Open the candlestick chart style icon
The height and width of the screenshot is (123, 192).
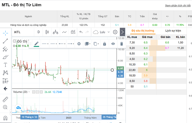pyautogui.click(x=47, y=32)
